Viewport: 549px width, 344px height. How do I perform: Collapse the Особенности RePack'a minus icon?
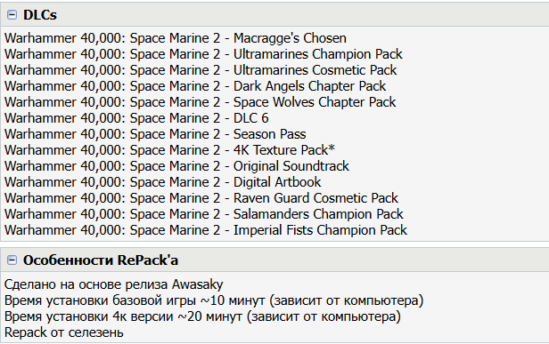[12, 260]
